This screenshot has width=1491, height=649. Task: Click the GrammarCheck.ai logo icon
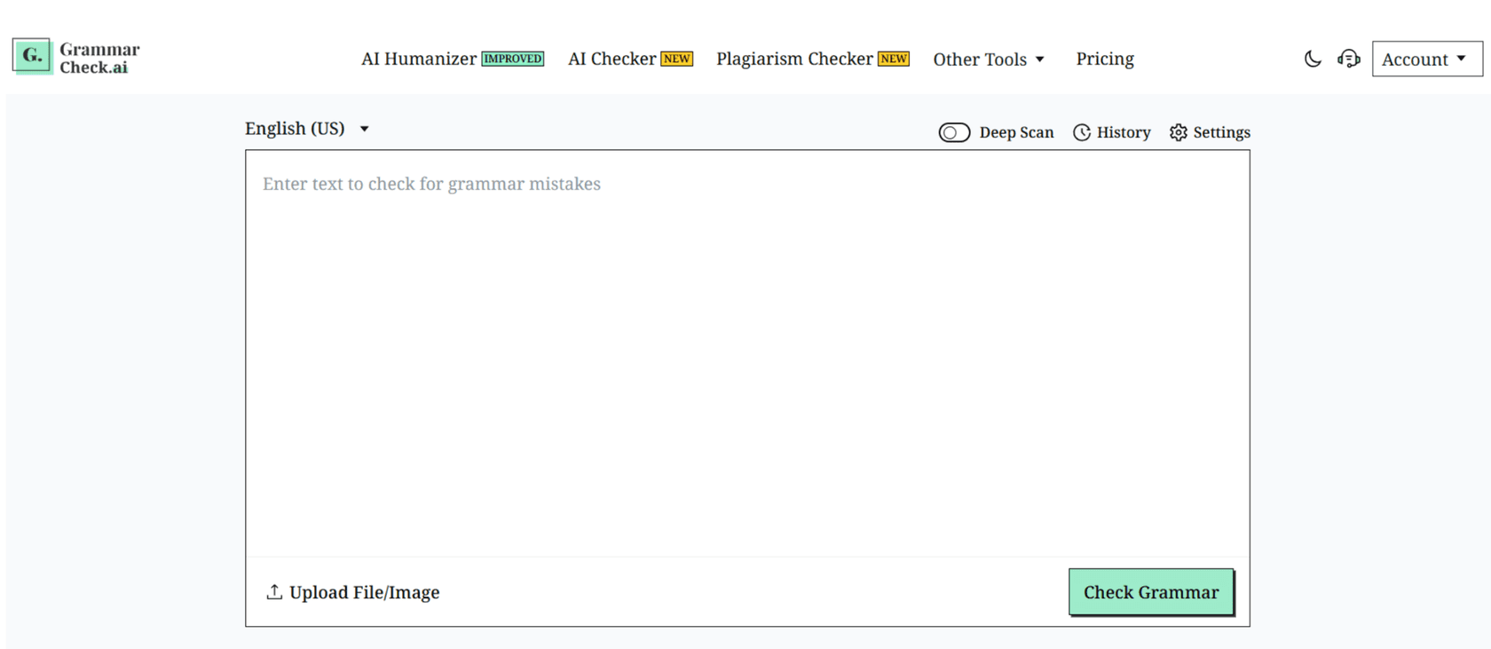(32, 57)
